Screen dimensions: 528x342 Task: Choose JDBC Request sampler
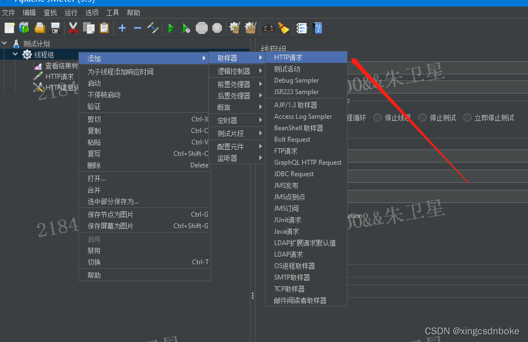point(306,173)
